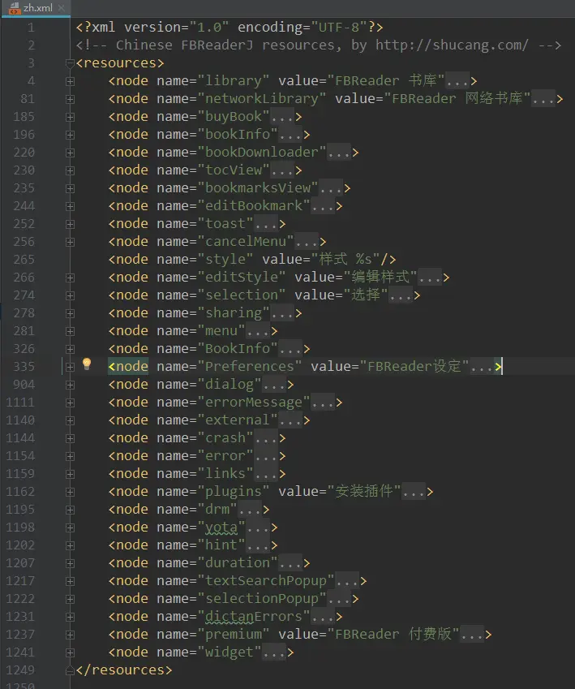Select the zh.xml editor tab
The width and height of the screenshot is (575, 689).
point(36,8)
